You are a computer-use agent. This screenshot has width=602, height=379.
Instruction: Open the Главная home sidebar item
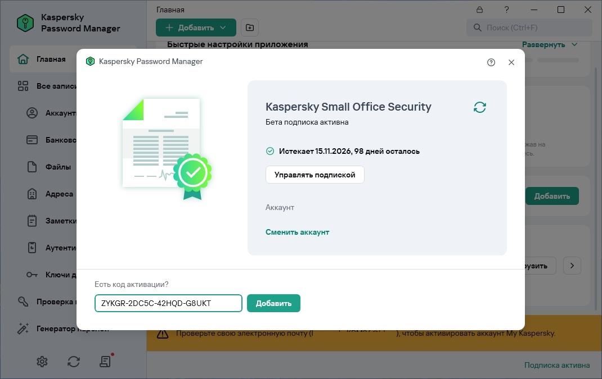[43, 59]
